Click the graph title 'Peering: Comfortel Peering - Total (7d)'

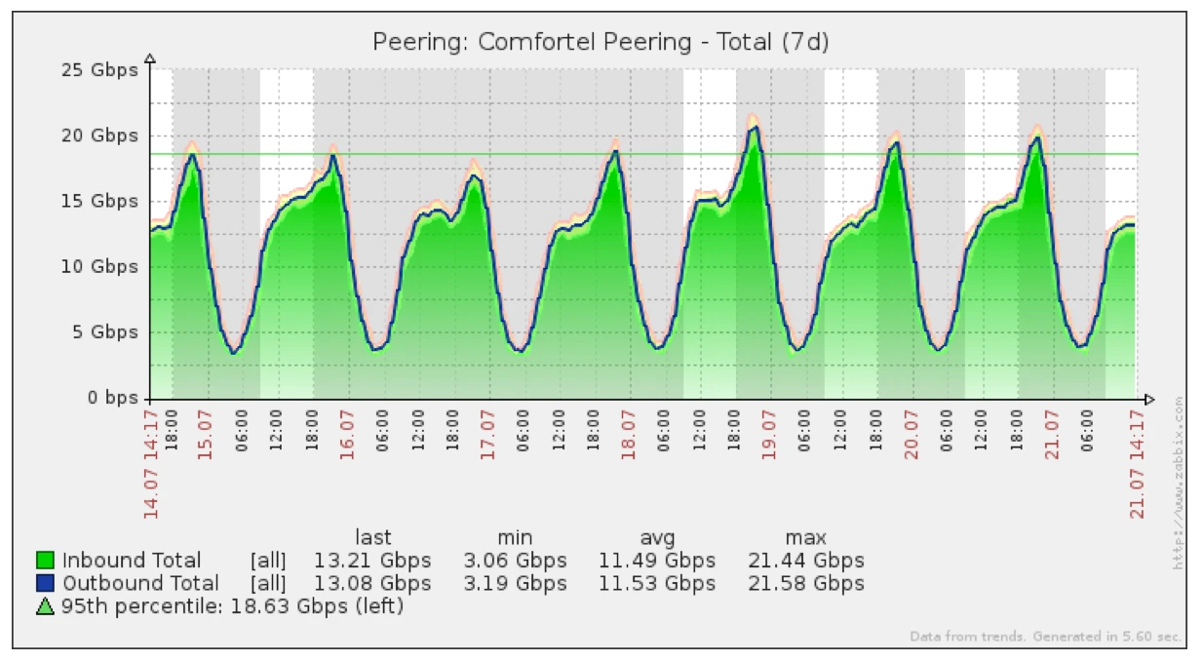[601, 42]
